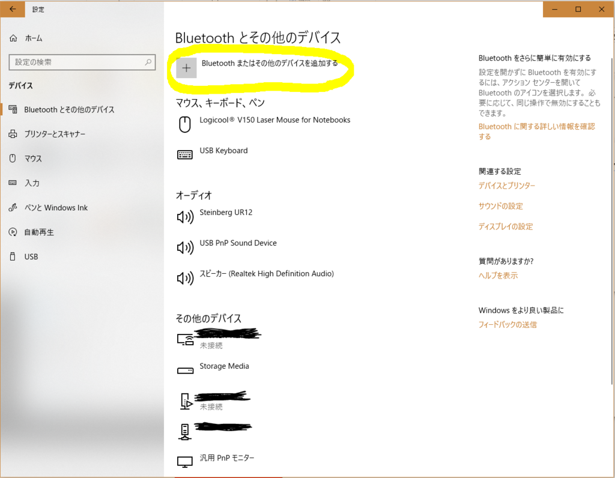Select the mouse icon in sidebar
Image resolution: width=615 pixels, height=478 pixels.
(13, 159)
